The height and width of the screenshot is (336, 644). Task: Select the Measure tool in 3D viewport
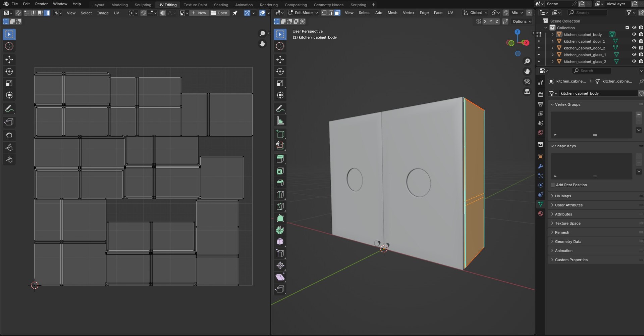click(x=280, y=121)
